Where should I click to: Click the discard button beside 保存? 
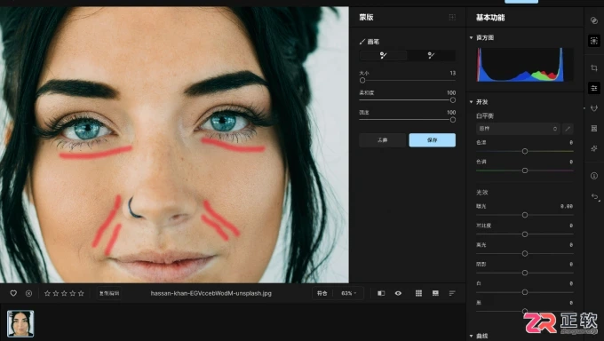(x=382, y=140)
